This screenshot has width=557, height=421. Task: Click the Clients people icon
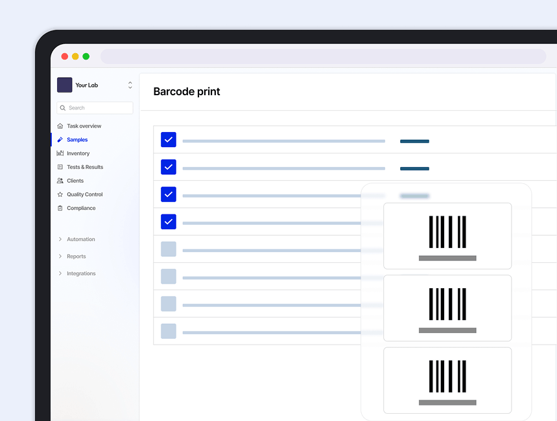(61, 180)
